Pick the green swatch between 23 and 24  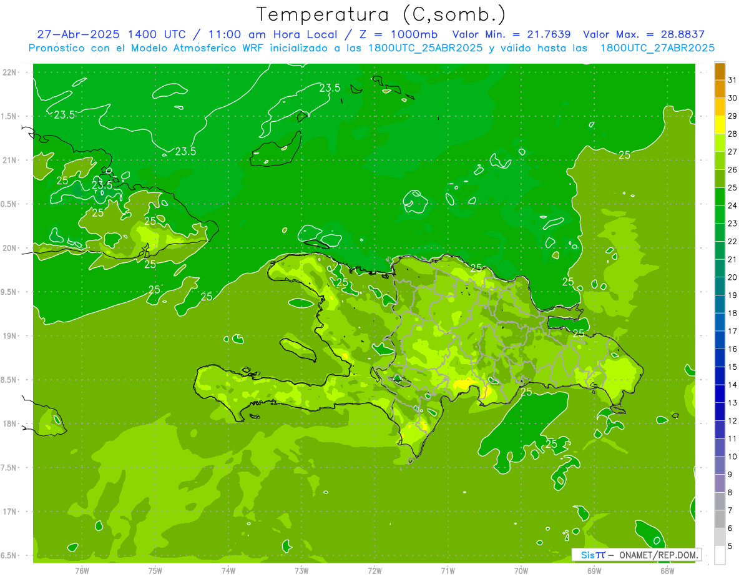pyautogui.click(x=720, y=215)
